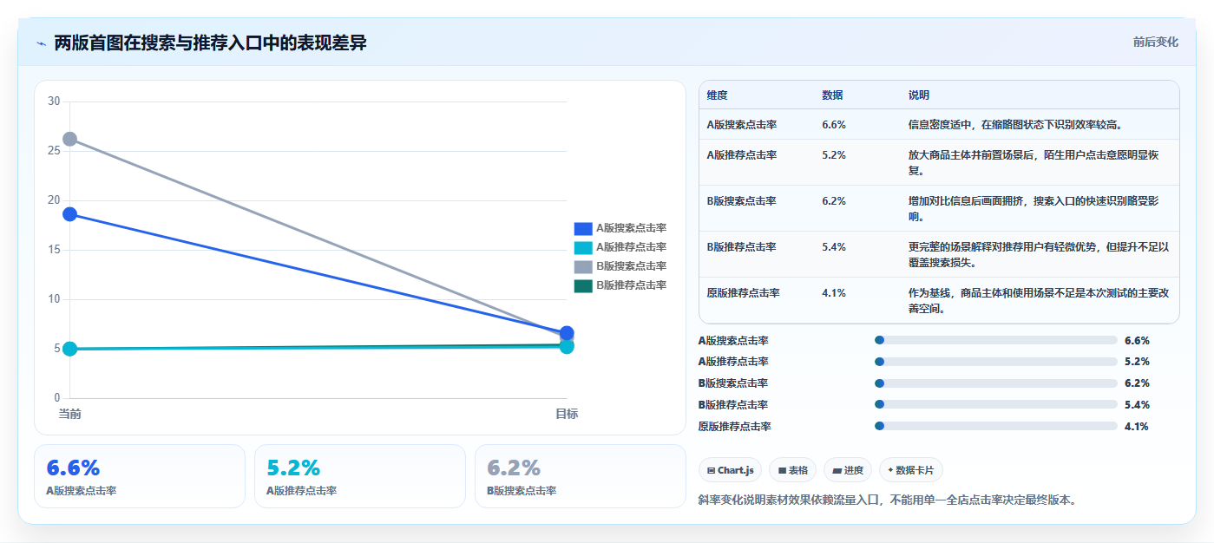Click the cyan data point at 当前
Screen dimensions: 1214x543
pos(70,349)
